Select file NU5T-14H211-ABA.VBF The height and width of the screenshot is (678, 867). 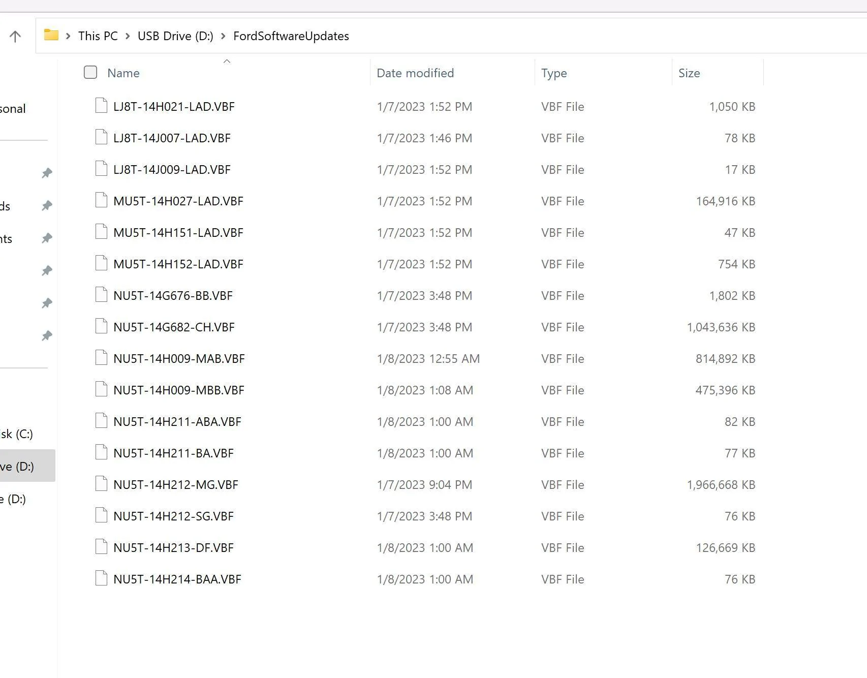click(177, 422)
